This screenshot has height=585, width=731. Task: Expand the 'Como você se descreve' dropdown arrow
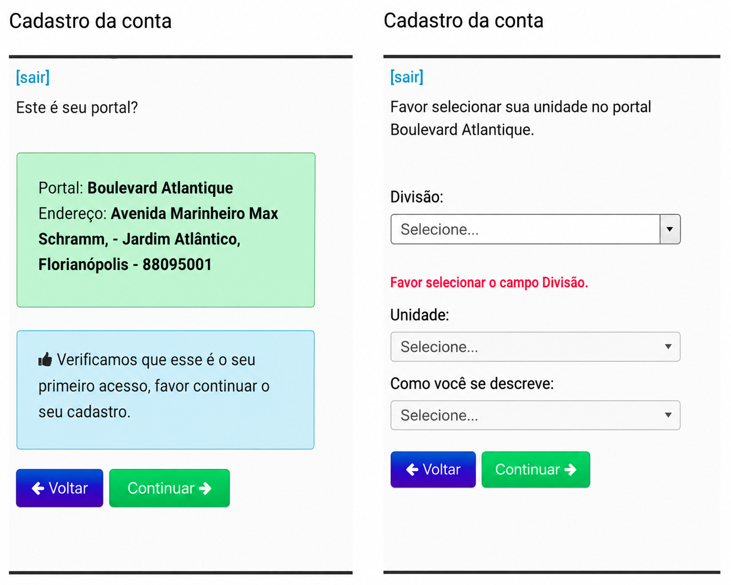668,415
